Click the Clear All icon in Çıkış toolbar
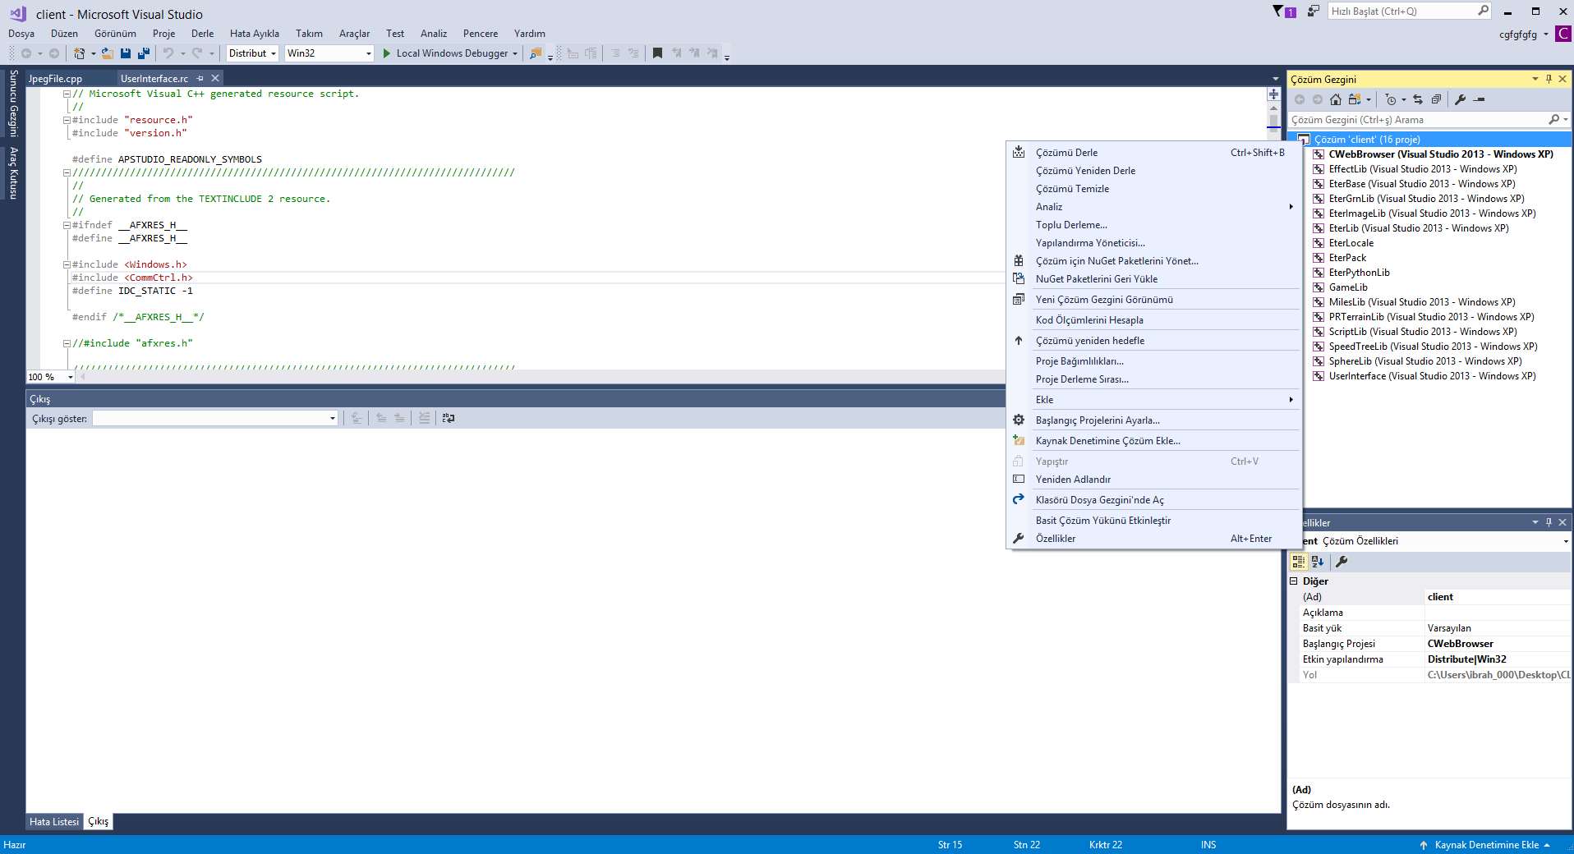 (x=425, y=418)
